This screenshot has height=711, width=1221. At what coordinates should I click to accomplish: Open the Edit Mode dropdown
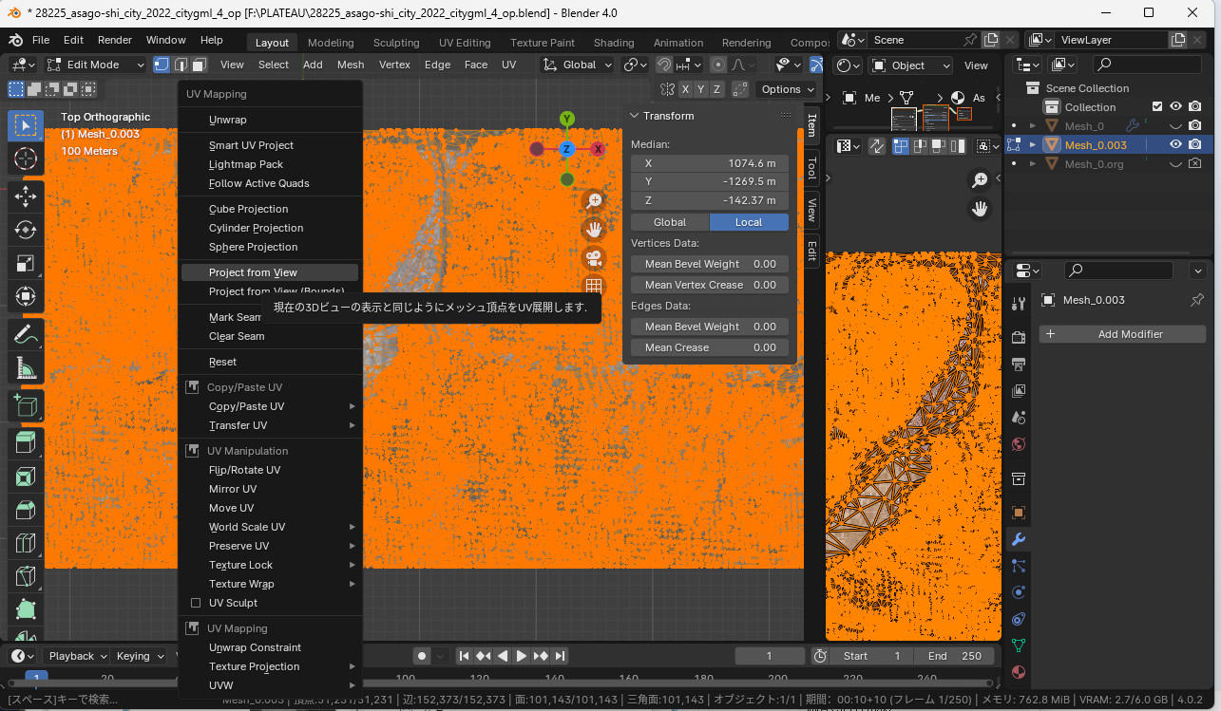(x=95, y=65)
